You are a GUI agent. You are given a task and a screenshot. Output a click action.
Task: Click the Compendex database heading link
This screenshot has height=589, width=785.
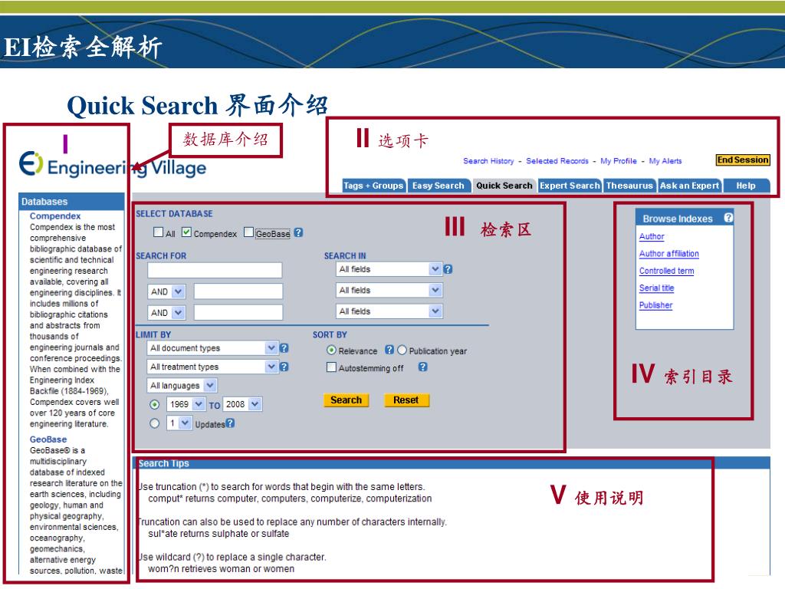55,216
